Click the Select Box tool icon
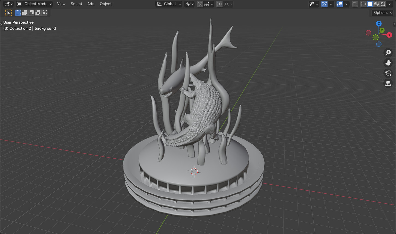Screen dimensions: 396x234 coord(8,13)
